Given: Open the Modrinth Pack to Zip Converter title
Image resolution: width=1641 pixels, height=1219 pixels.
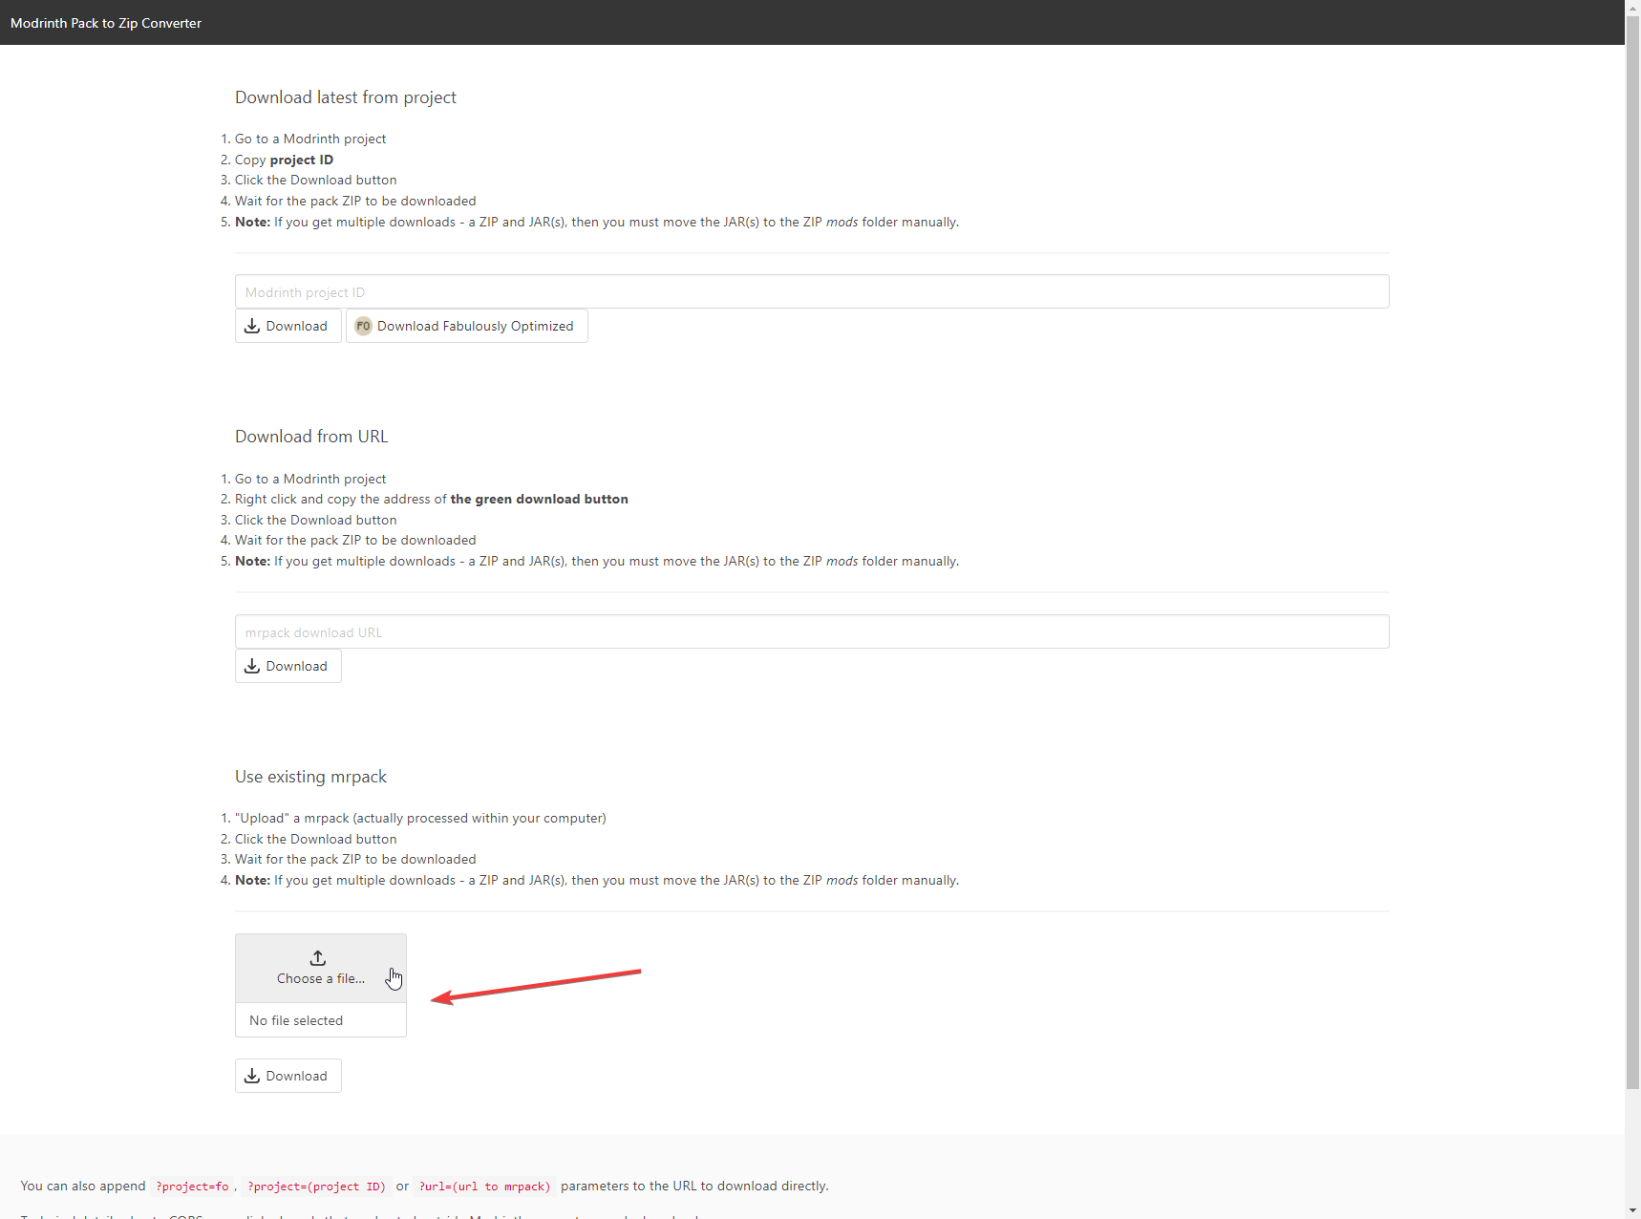Looking at the screenshot, I should [106, 23].
